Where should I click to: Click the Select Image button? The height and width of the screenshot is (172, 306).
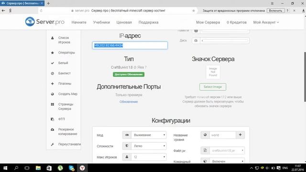point(213,87)
